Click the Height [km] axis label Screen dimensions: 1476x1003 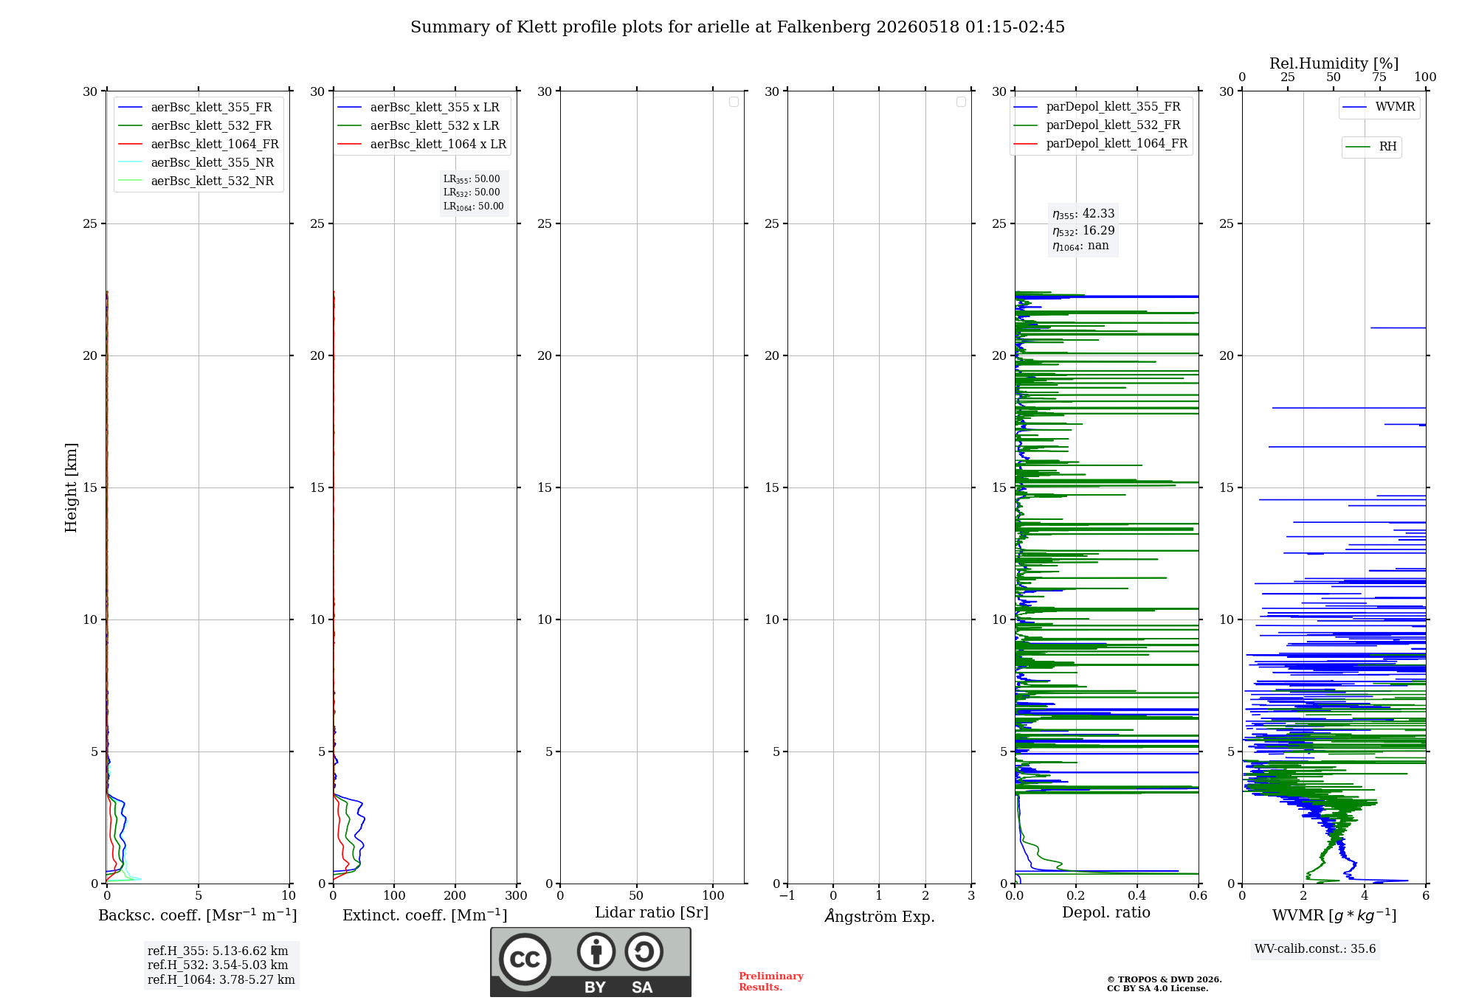point(71,487)
